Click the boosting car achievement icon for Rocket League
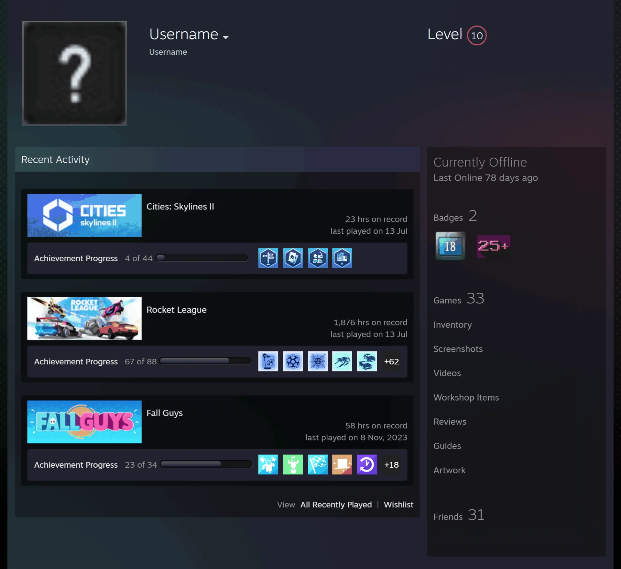621x569 pixels. click(x=342, y=361)
